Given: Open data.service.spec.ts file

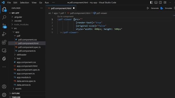Looking at the screenshot, I should pos(26,81).
